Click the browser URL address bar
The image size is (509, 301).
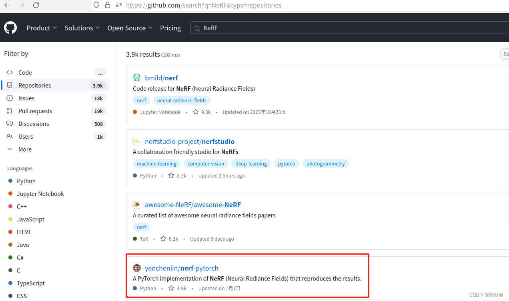[x=300, y=5]
